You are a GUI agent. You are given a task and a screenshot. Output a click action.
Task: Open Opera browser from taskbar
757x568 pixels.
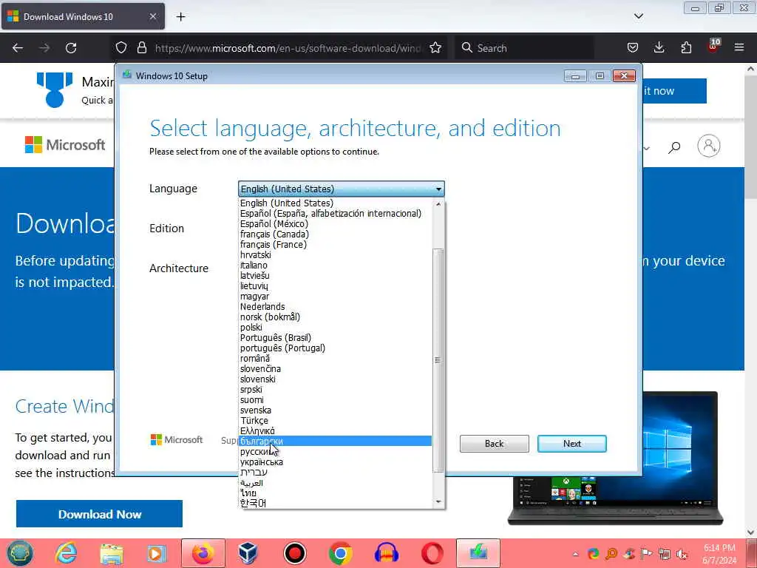pos(432,553)
